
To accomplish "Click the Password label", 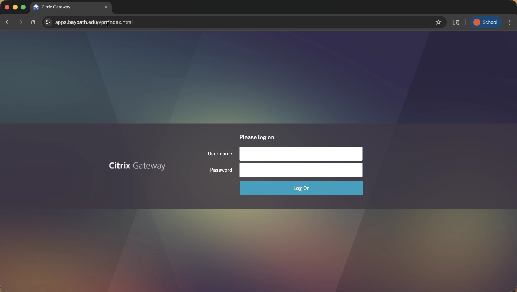I will tap(221, 170).
